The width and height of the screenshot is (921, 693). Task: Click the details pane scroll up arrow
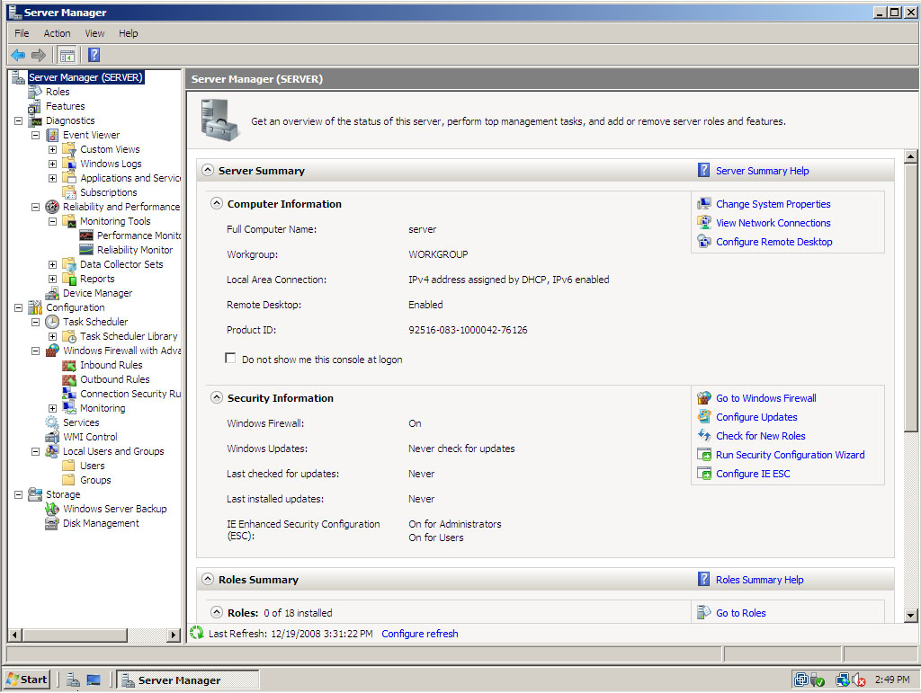910,156
